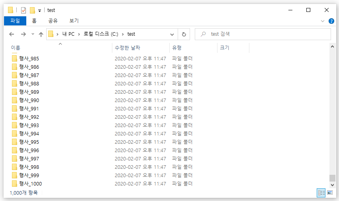Select folder icon of 행사_989
Viewport: 339px width, 201px height.
tap(14, 92)
